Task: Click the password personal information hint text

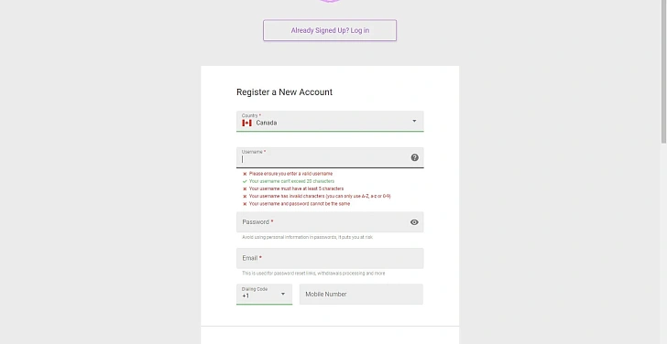Action: [x=308, y=237]
